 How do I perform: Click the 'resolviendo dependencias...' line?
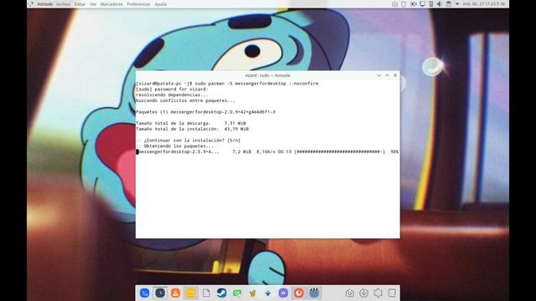172,94
